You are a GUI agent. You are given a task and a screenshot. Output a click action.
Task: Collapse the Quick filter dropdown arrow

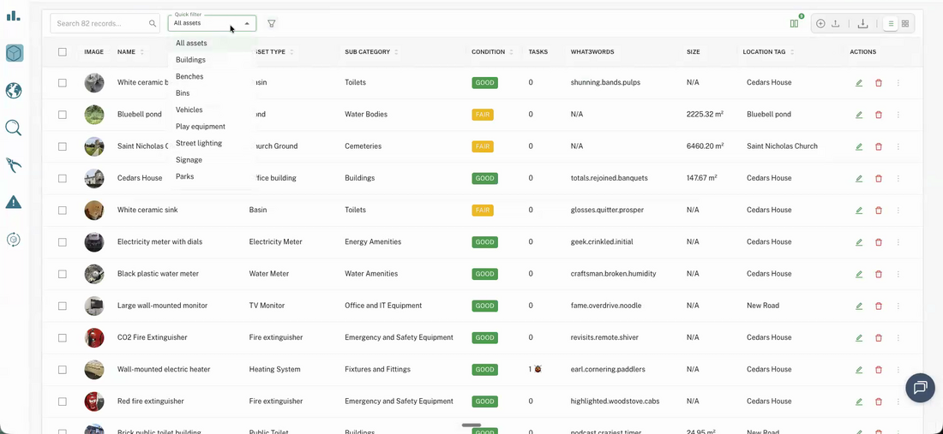point(247,23)
